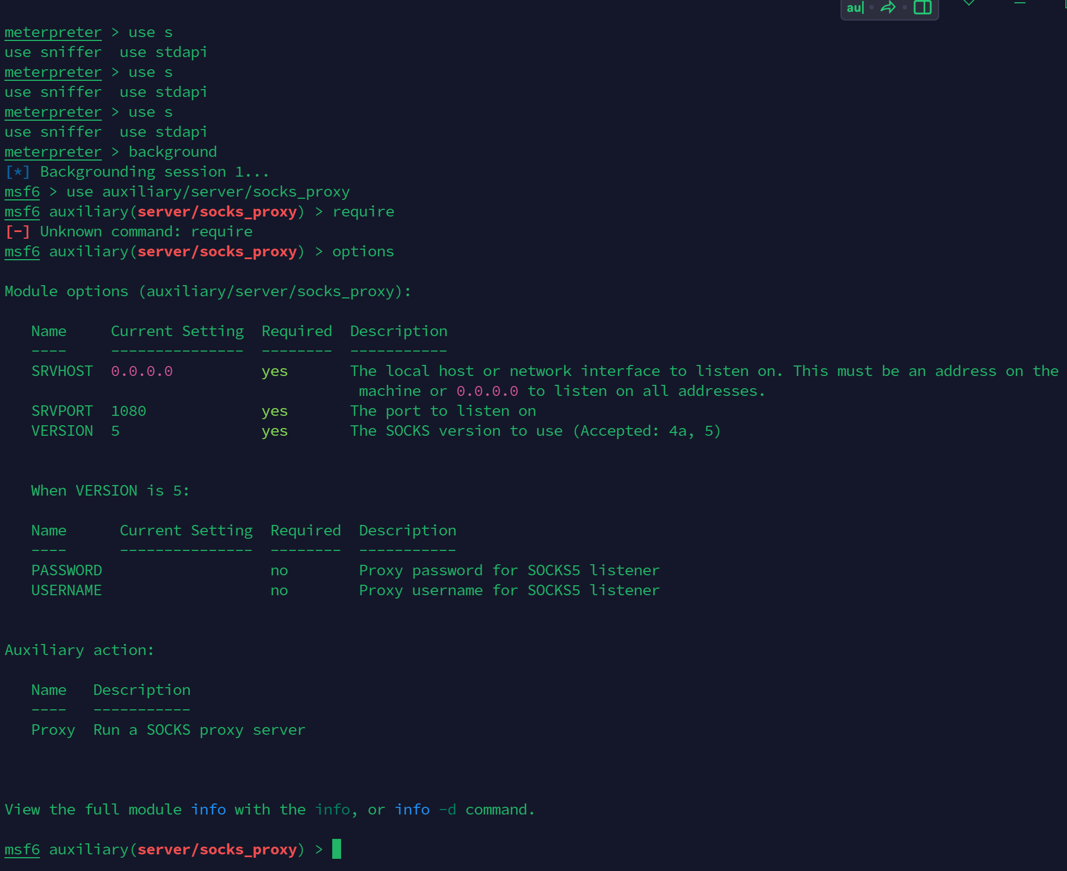Open the chevron dropdown in title bar
Screen dimensions: 1067x871
coord(968,3)
